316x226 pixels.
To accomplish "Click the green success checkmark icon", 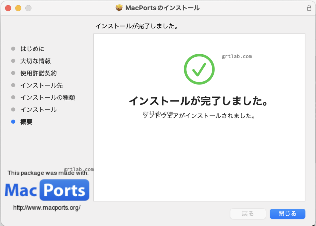I will (199, 69).
